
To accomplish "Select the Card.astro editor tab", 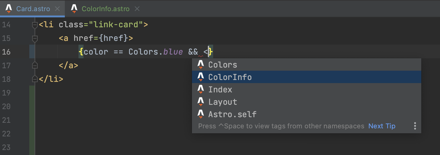I will 33,9.
